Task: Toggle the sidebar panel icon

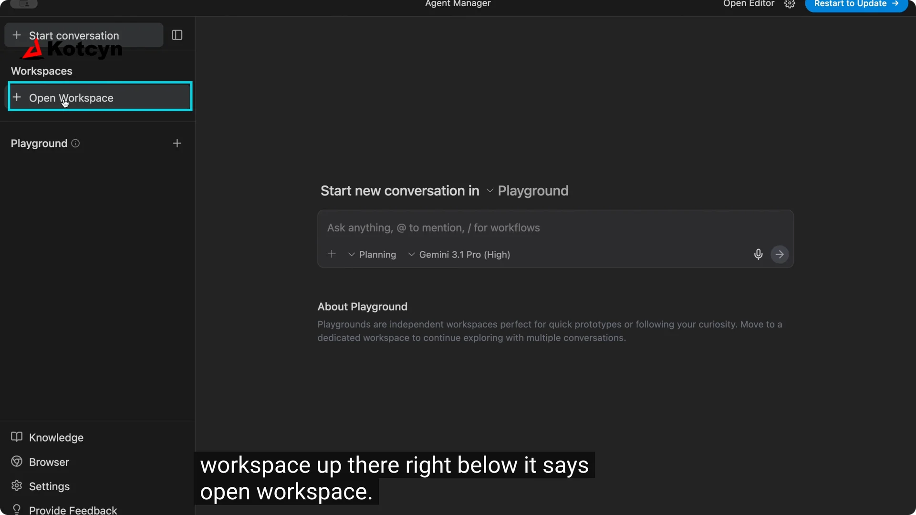Action: point(177,35)
